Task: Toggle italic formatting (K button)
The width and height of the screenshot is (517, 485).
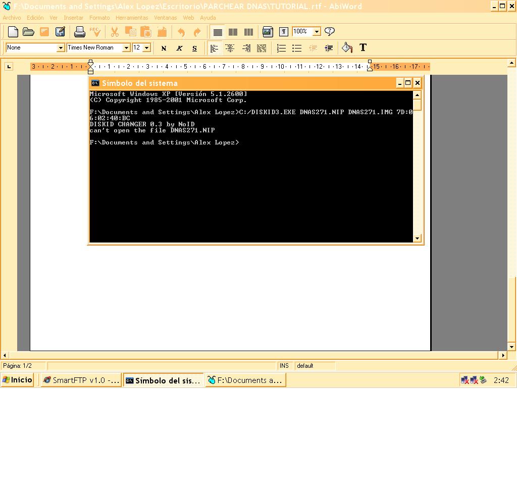Action: point(179,48)
